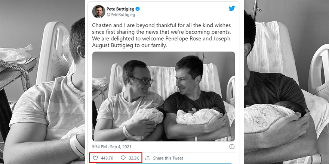Click the share upload arrow icon
The width and height of the screenshot is (329, 164).
[x=148, y=158]
